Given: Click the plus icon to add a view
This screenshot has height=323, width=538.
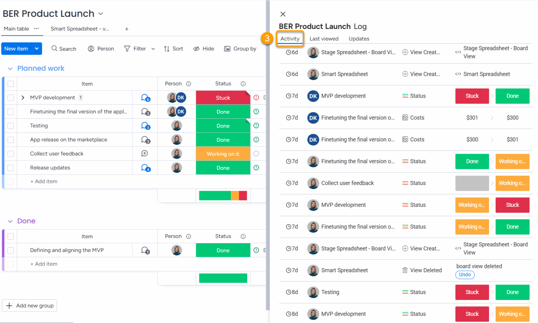Looking at the screenshot, I should 127,29.
